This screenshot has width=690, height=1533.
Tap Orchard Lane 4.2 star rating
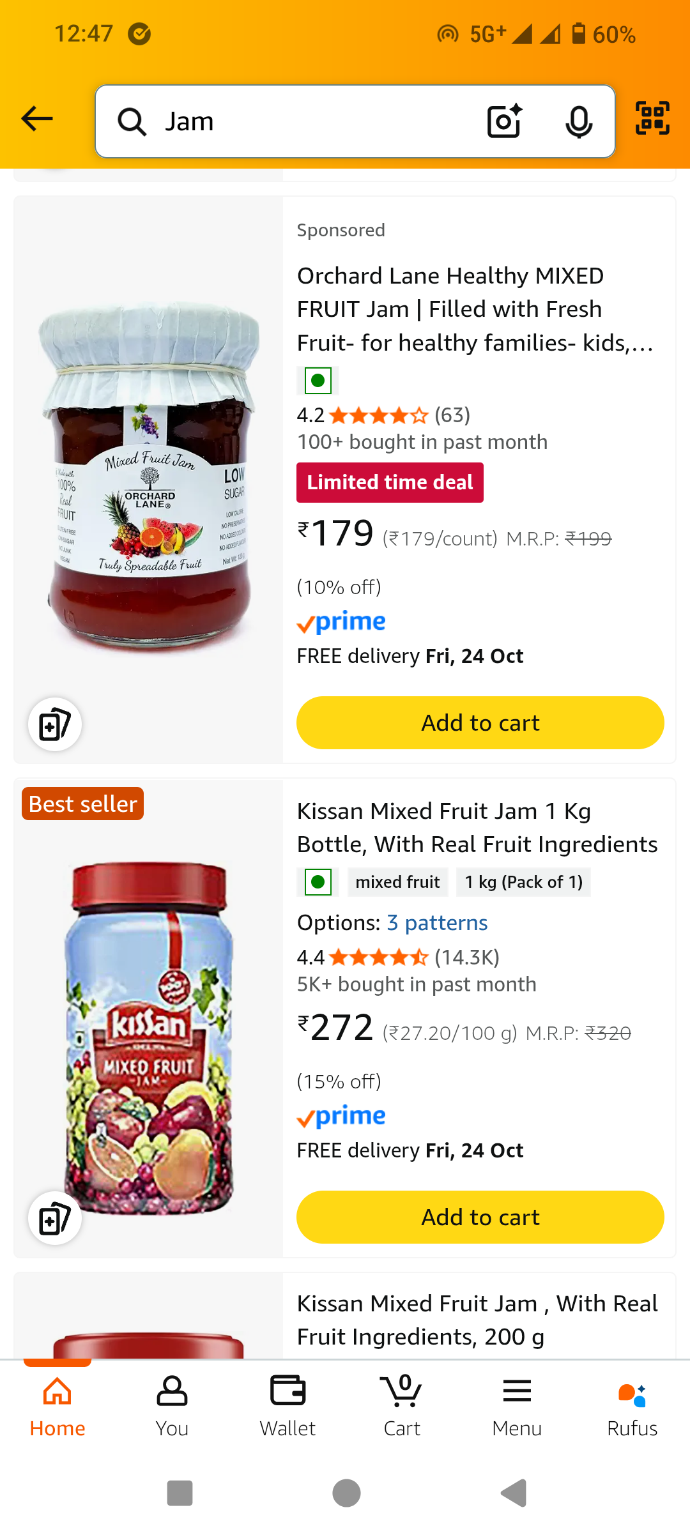378,416
